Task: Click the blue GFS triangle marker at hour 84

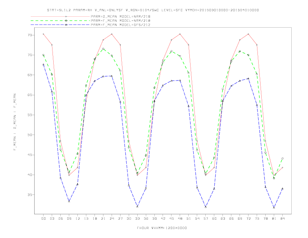Action: 282,189
